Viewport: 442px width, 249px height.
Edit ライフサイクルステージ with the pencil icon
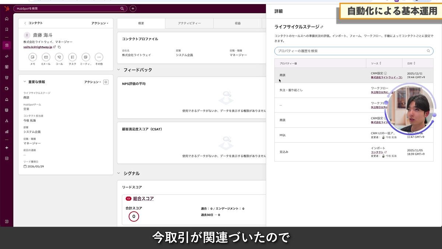[x=322, y=27]
